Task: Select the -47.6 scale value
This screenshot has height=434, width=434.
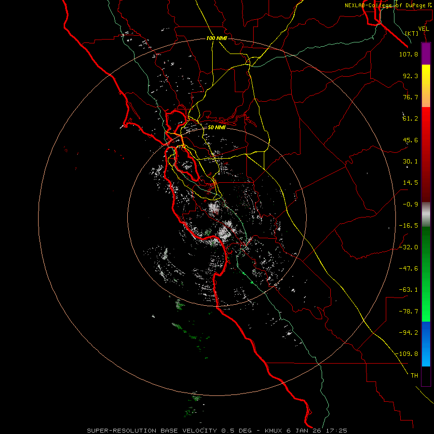Action: (x=408, y=269)
